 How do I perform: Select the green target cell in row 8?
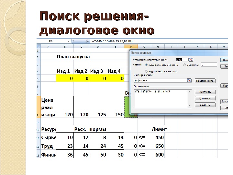pos(127,107)
